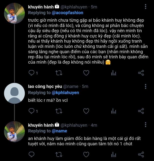Open the @kphlahuyen mention link

pos(65,93)
